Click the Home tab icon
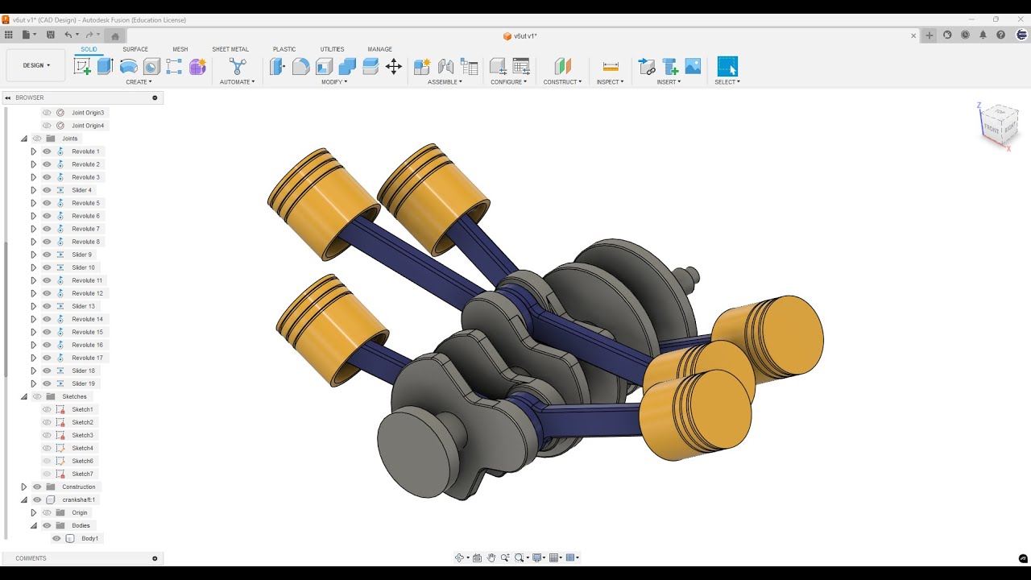 point(115,35)
